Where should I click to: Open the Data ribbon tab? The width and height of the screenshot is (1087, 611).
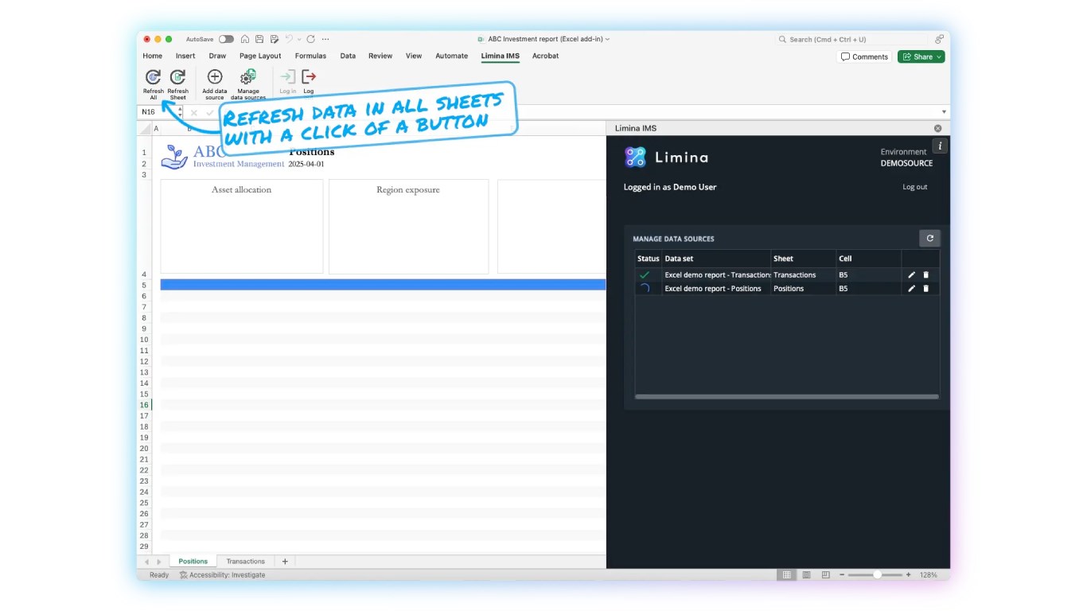pyautogui.click(x=348, y=56)
